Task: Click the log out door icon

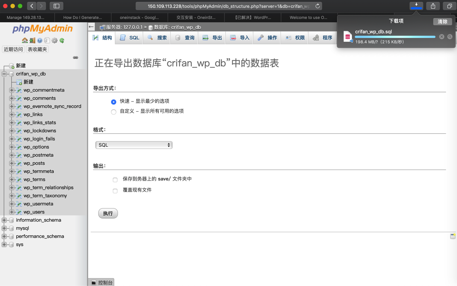Action: [32, 40]
